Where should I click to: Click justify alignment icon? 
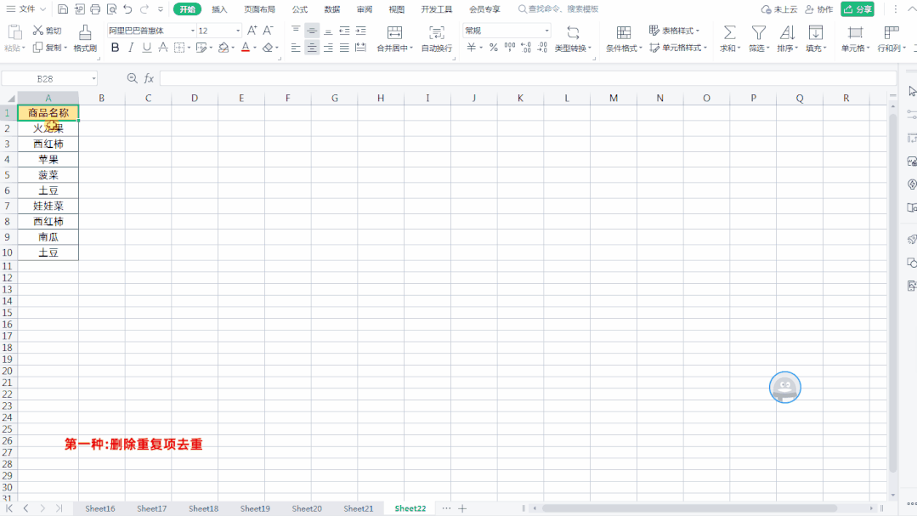(x=344, y=48)
